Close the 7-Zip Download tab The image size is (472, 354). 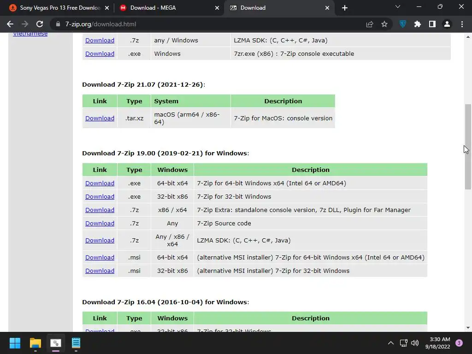tap(327, 8)
